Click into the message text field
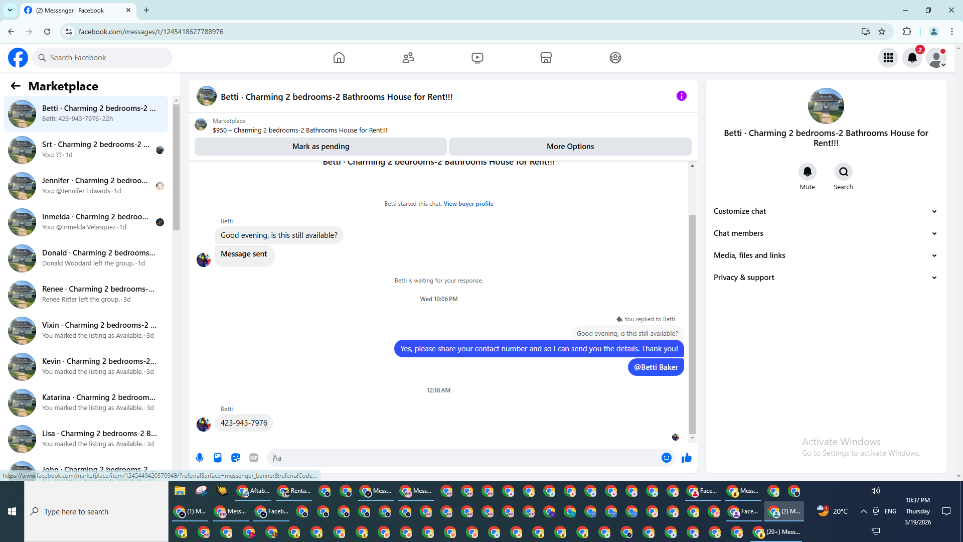This screenshot has height=542, width=963. [464, 458]
